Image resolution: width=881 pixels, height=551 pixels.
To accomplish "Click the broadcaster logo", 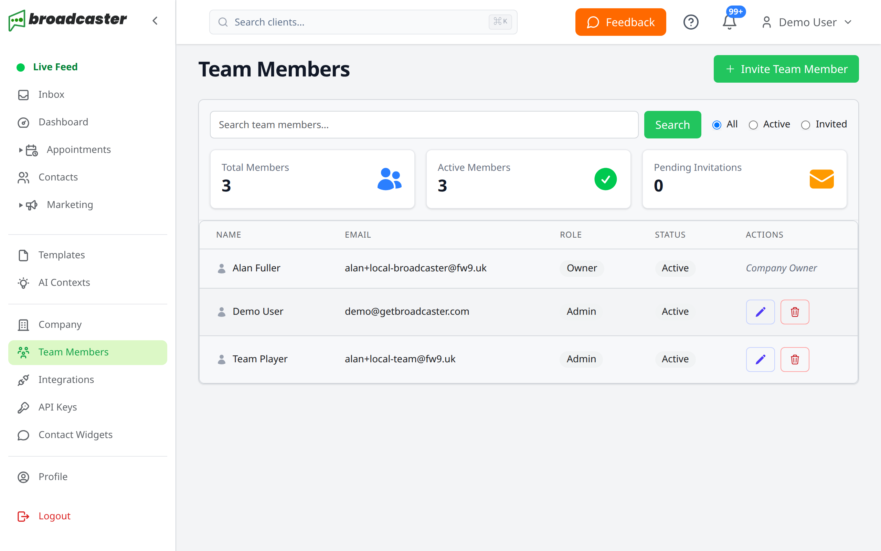I will (x=68, y=20).
